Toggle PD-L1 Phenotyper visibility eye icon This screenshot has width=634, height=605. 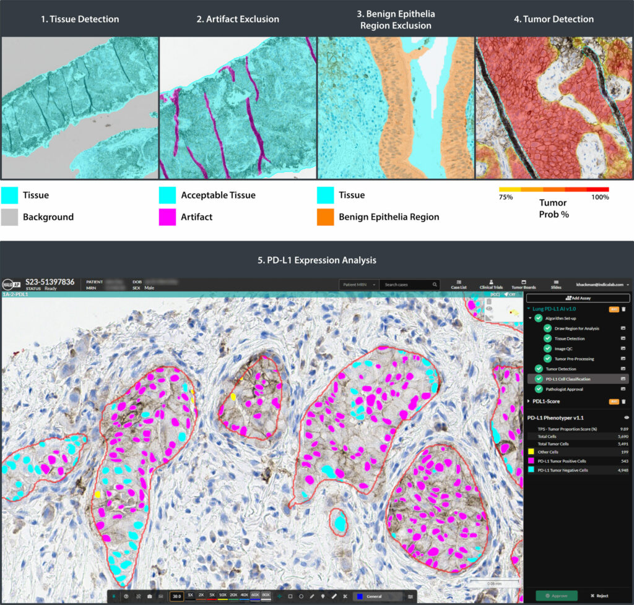(625, 418)
